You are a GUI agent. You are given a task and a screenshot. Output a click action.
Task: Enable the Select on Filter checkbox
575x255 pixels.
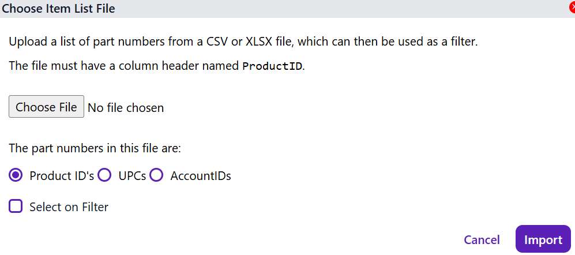[16, 207]
